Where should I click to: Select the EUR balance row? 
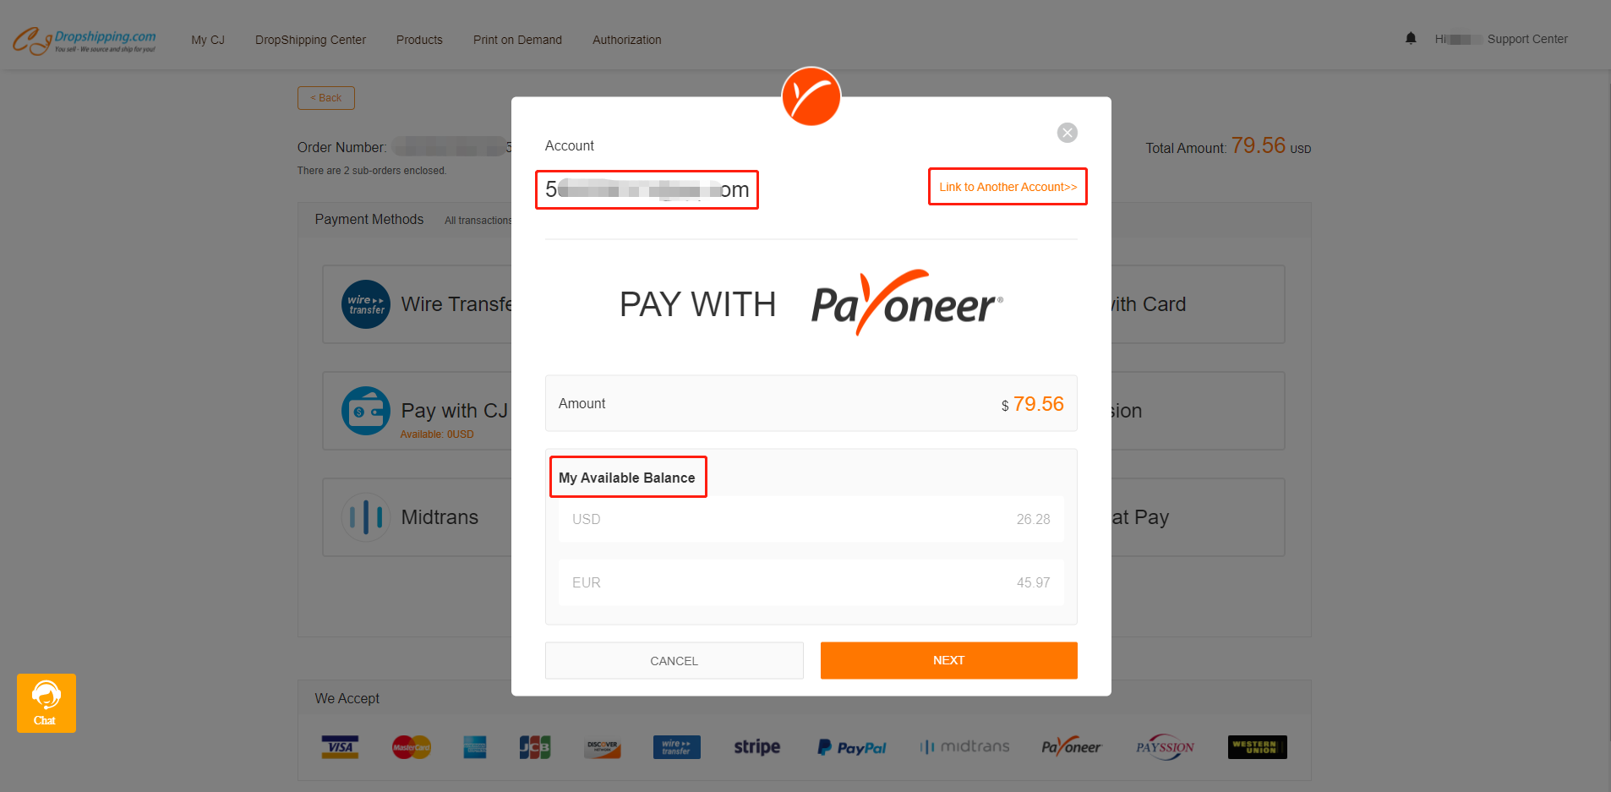tap(811, 582)
